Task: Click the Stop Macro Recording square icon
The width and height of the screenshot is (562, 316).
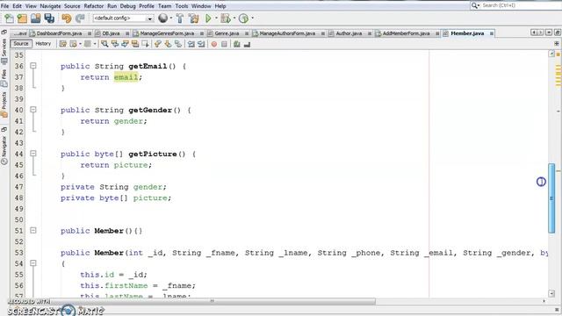Action: pos(224,44)
